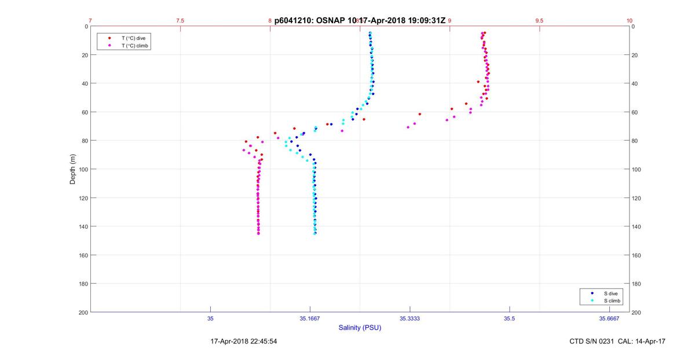Click the 140 tick on the right depth axis
The height and width of the screenshot is (351, 695).
pyautogui.click(x=637, y=226)
